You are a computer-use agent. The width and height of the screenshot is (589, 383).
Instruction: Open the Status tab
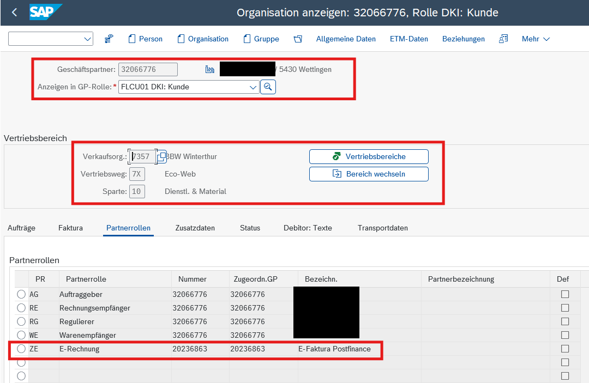(x=250, y=228)
